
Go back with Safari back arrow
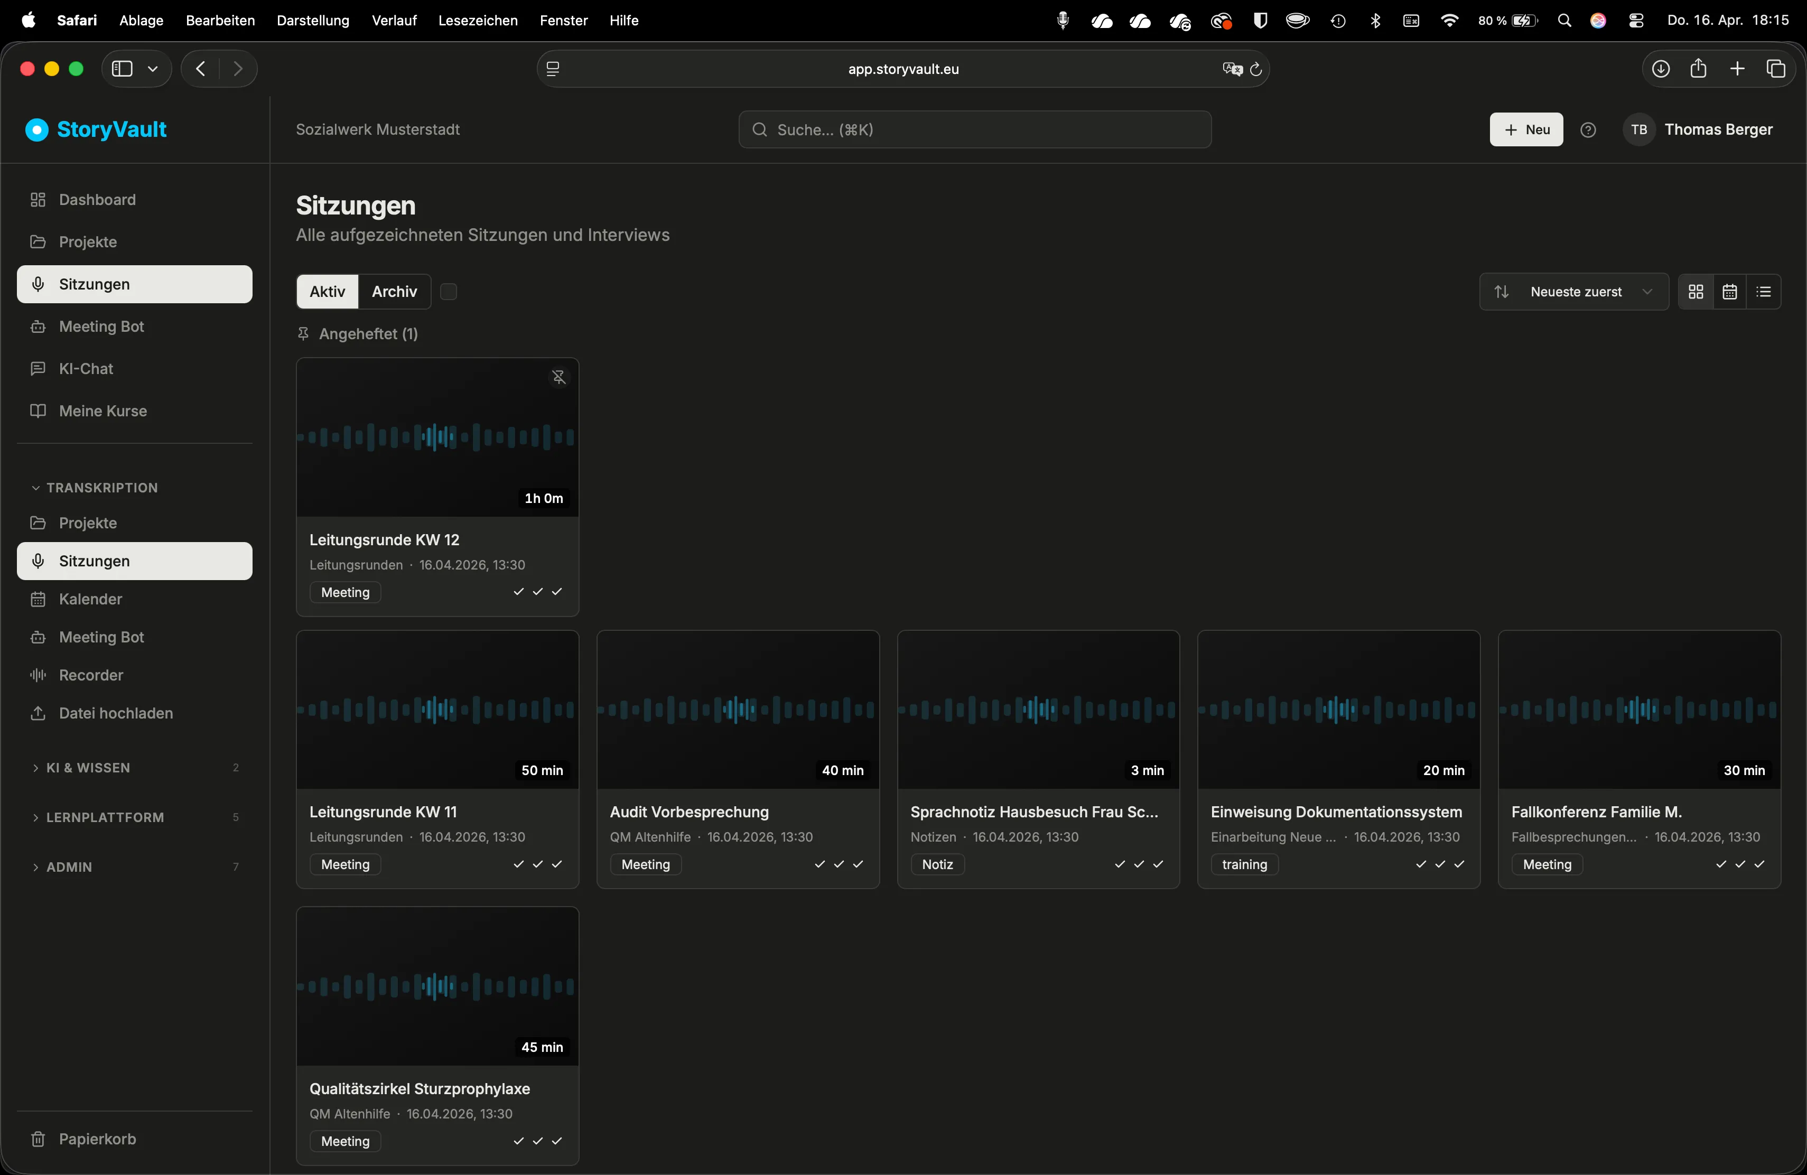(x=200, y=69)
